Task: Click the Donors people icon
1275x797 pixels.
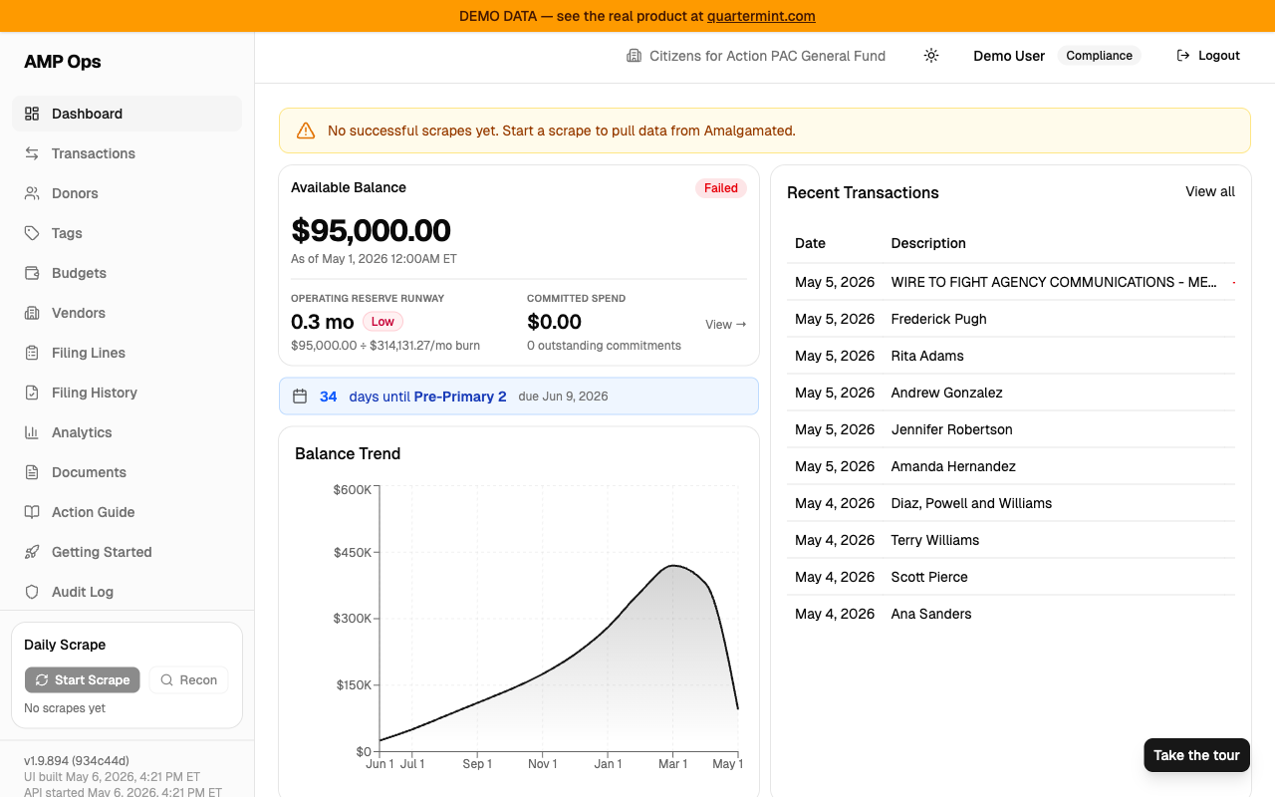Action: click(x=32, y=193)
